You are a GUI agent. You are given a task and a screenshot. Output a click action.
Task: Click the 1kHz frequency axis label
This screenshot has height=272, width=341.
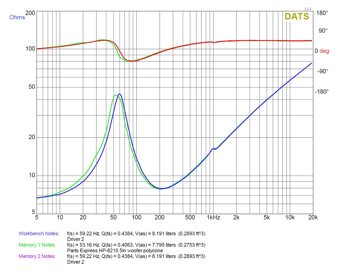tap(213, 217)
